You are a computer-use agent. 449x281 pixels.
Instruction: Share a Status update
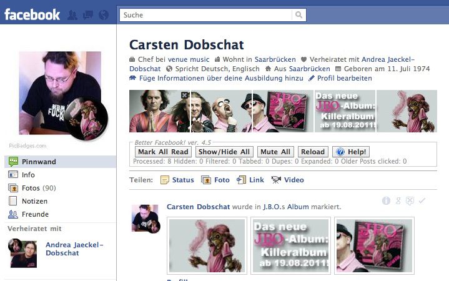pos(183,180)
